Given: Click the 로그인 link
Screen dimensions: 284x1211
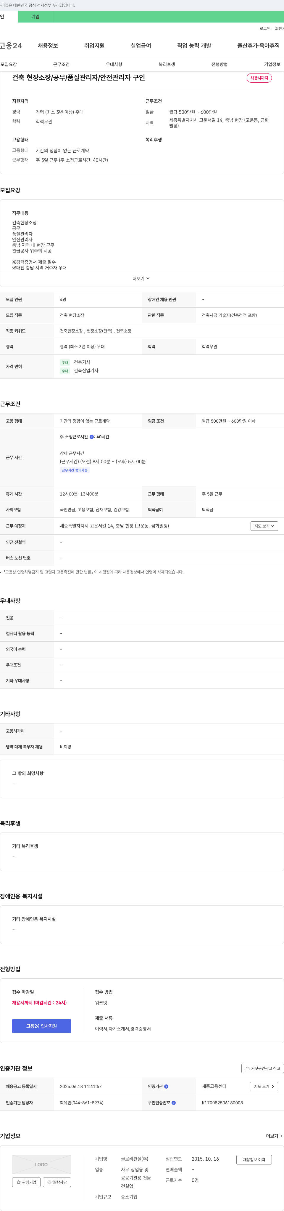Looking at the screenshot, I should point(265,29).
